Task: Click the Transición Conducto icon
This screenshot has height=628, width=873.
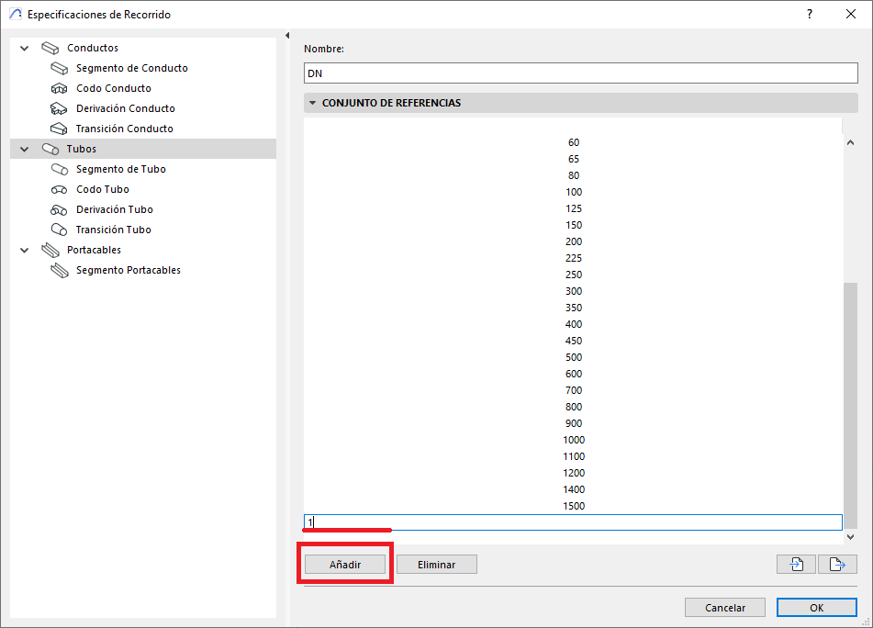Action: coord(60,129)
